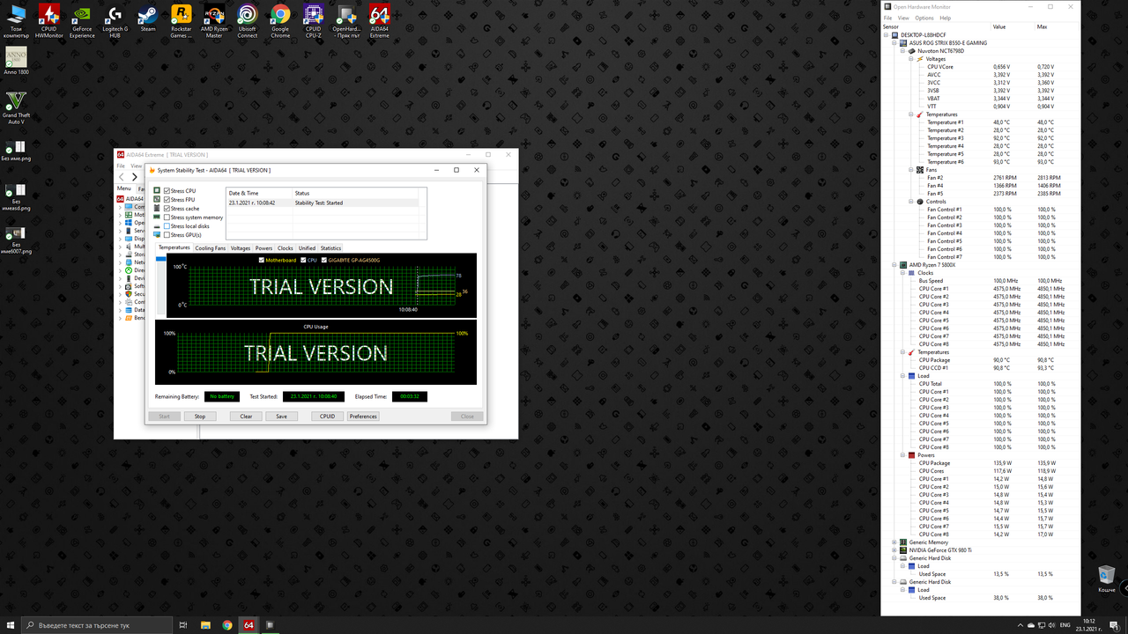Open the Recycle Bin icon
The height and width of the screenshot is (634, 1128).
coord(1106,579)
